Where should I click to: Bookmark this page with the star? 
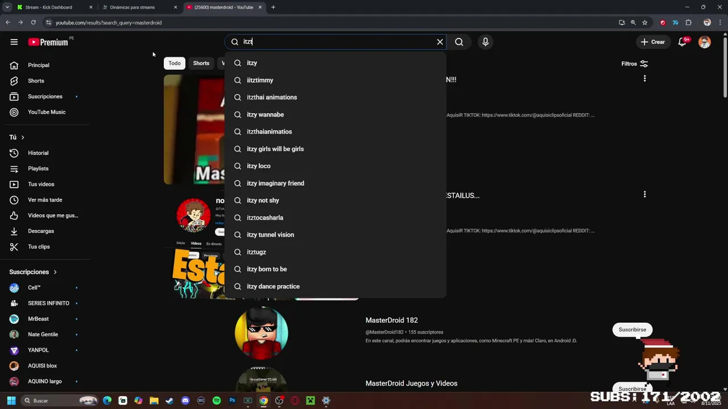[644, 23]
